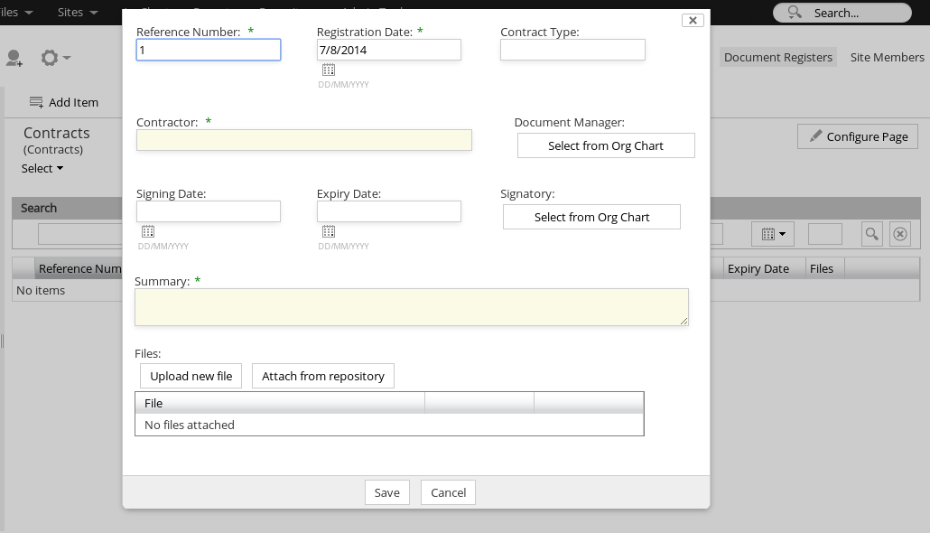Click the add user icon
Image resolution: width=930 pixels, height=533 pixels.
coord(14,59)
